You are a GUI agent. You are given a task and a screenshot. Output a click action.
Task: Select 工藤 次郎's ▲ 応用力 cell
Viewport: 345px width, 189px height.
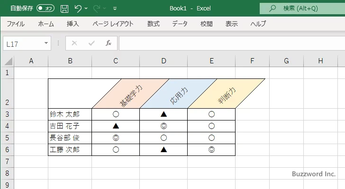click(163, 150)
